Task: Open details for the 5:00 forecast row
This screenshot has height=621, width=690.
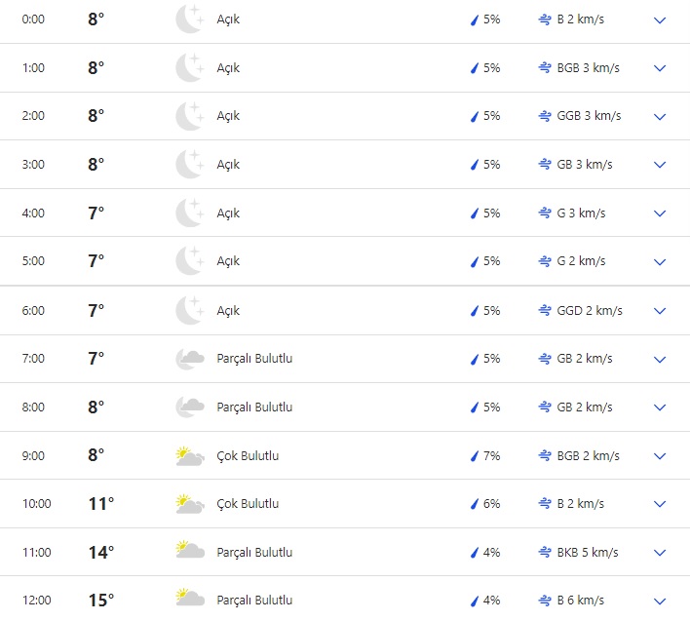Action: (660, 262)
